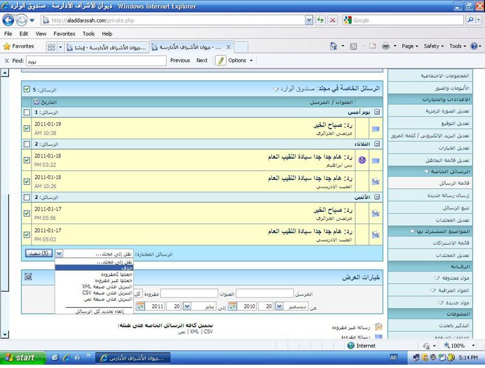Screen dimensions: 485x368
Task: Close the Find bar with X
Action: pyautogui.click(x=7, y=61)
